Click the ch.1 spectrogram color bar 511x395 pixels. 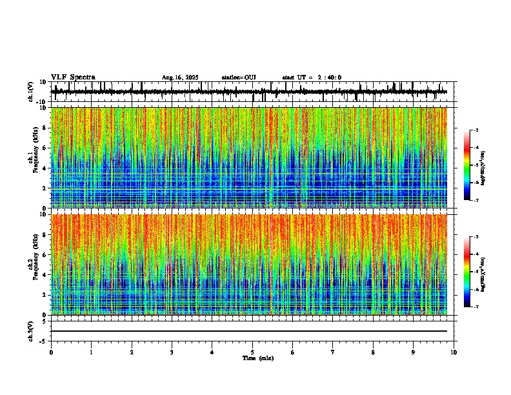click(x=466, y=165)
